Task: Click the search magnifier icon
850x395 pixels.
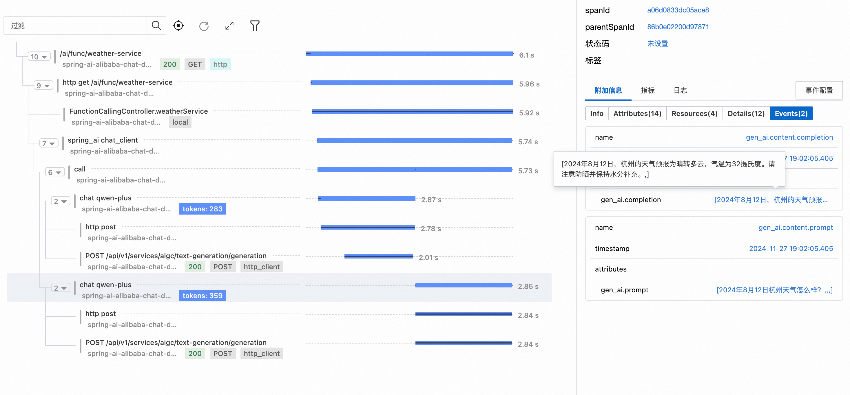Action: tap(156, 25)
